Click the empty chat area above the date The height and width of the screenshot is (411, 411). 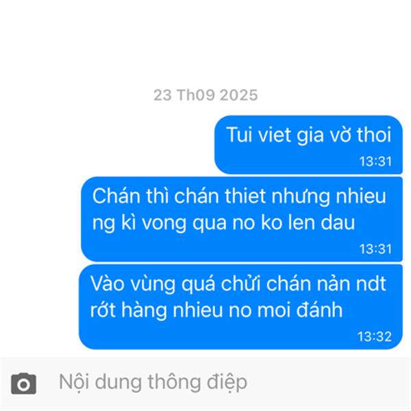coord(206,42)
